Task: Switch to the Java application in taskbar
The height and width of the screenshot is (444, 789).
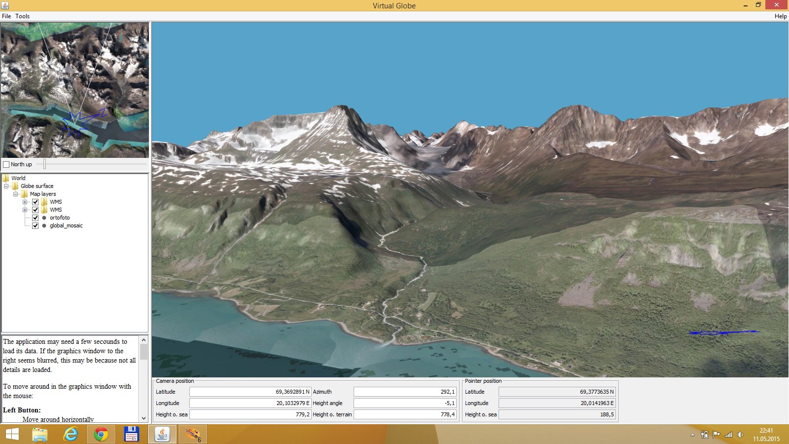Action: [162, 435]
